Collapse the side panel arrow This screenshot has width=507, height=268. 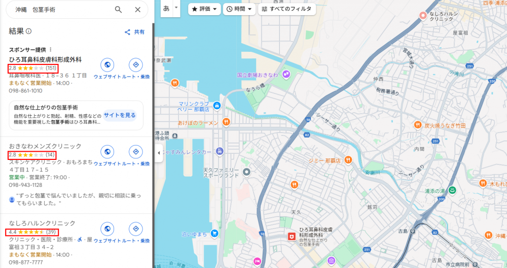click(x=158, y=153)
